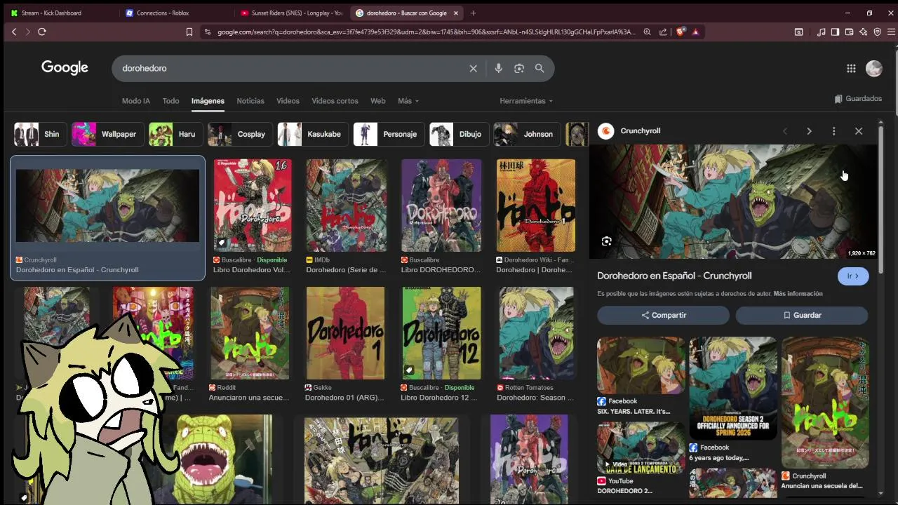Open the Brave Wallet icon
Screen dimensions: 898x505
tap(849, 32)
